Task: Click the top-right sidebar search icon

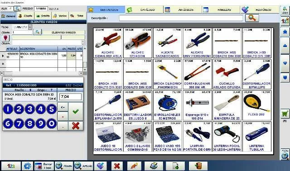Action: (285, 10)
